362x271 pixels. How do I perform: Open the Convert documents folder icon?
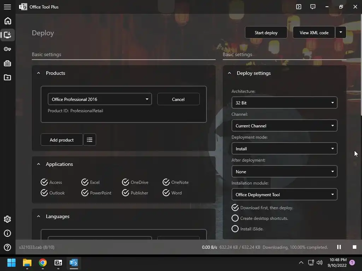[7, 77]
